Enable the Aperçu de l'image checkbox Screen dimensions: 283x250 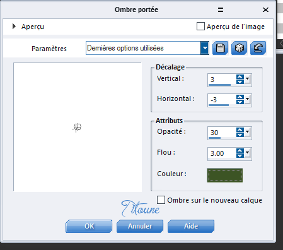coord(200,27)
